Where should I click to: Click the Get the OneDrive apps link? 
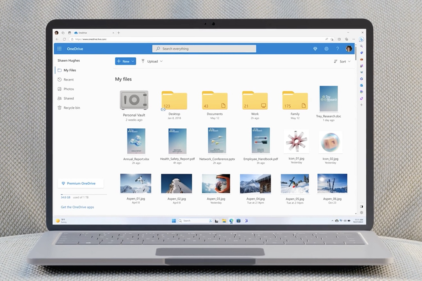(x=77, y=207)
